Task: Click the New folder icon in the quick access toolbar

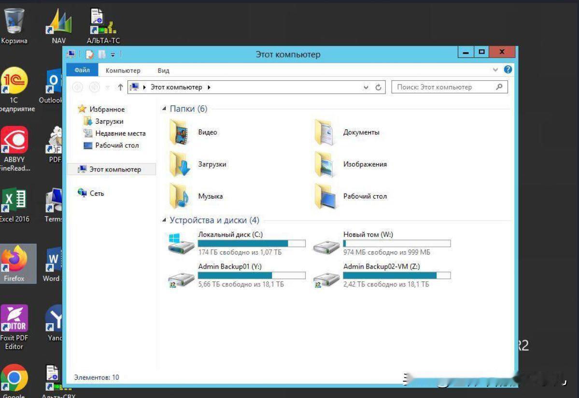Action: pos(102,55)
